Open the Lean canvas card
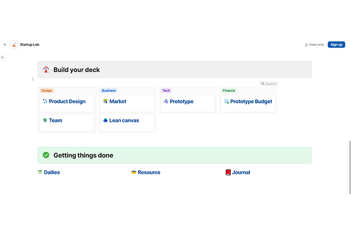The width and height of the screenshot is (351, 233). [x=127, y=123]
